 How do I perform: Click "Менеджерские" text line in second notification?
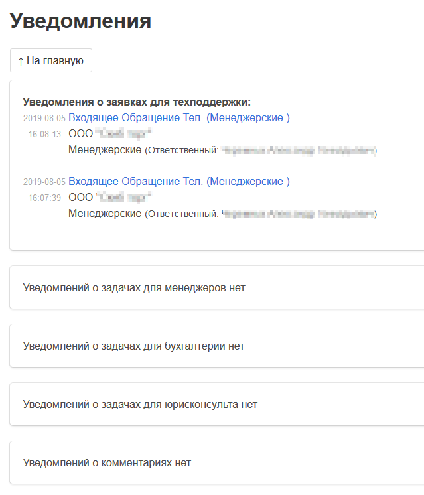coord(105,214)
